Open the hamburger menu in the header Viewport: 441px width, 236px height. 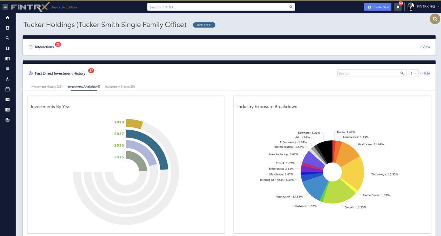(x=5, y=7)
